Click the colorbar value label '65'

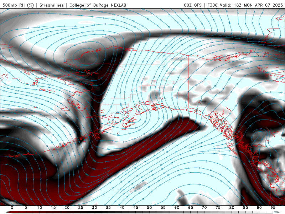pyautogui.click(x=191, y=208)
